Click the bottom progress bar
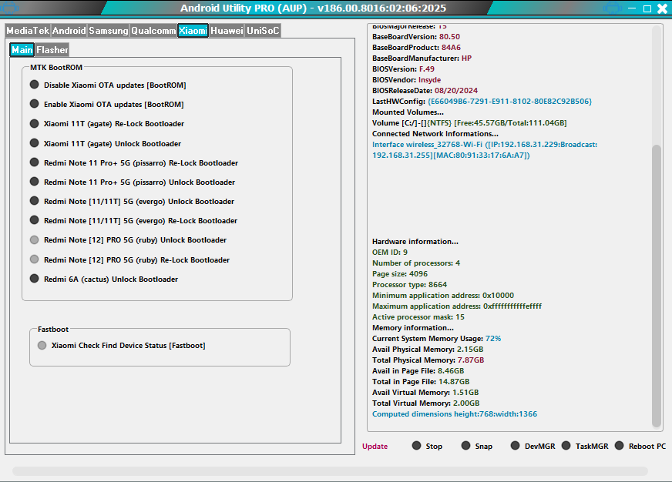The image size is (672, 482). coord(330,471)
